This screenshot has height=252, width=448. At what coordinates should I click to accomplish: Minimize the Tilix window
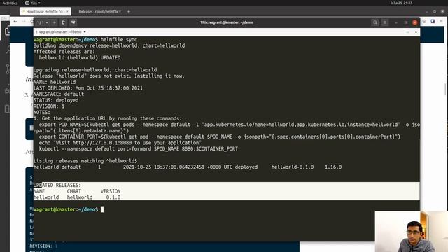(396, 22)
